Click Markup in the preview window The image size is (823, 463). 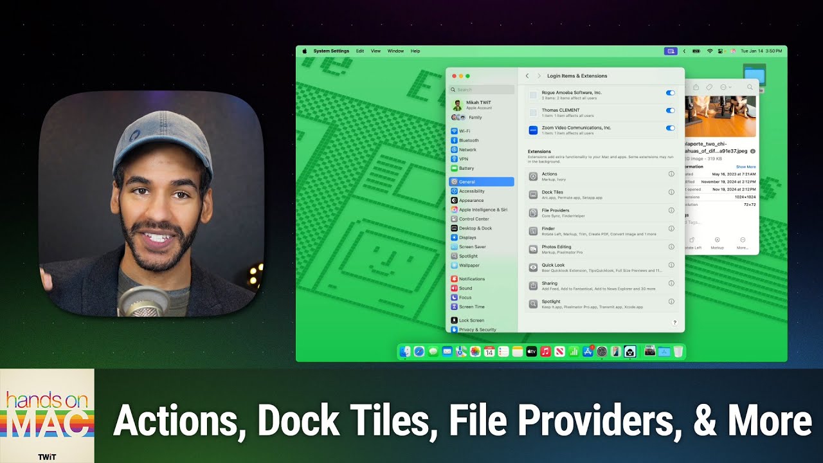(x=717, y=242)
